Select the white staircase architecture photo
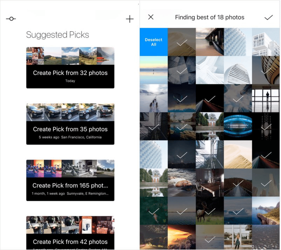This screenshot has width=281, height=250. (x=210, y=70)
